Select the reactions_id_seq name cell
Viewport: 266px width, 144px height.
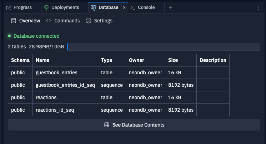click(65, 110)
